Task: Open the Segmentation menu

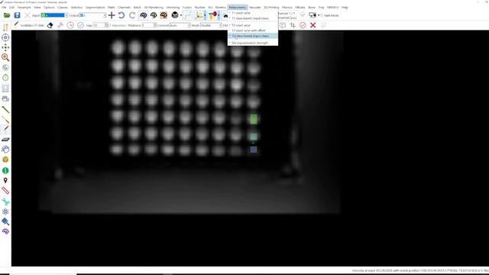Action: click(x=95, y=7)
